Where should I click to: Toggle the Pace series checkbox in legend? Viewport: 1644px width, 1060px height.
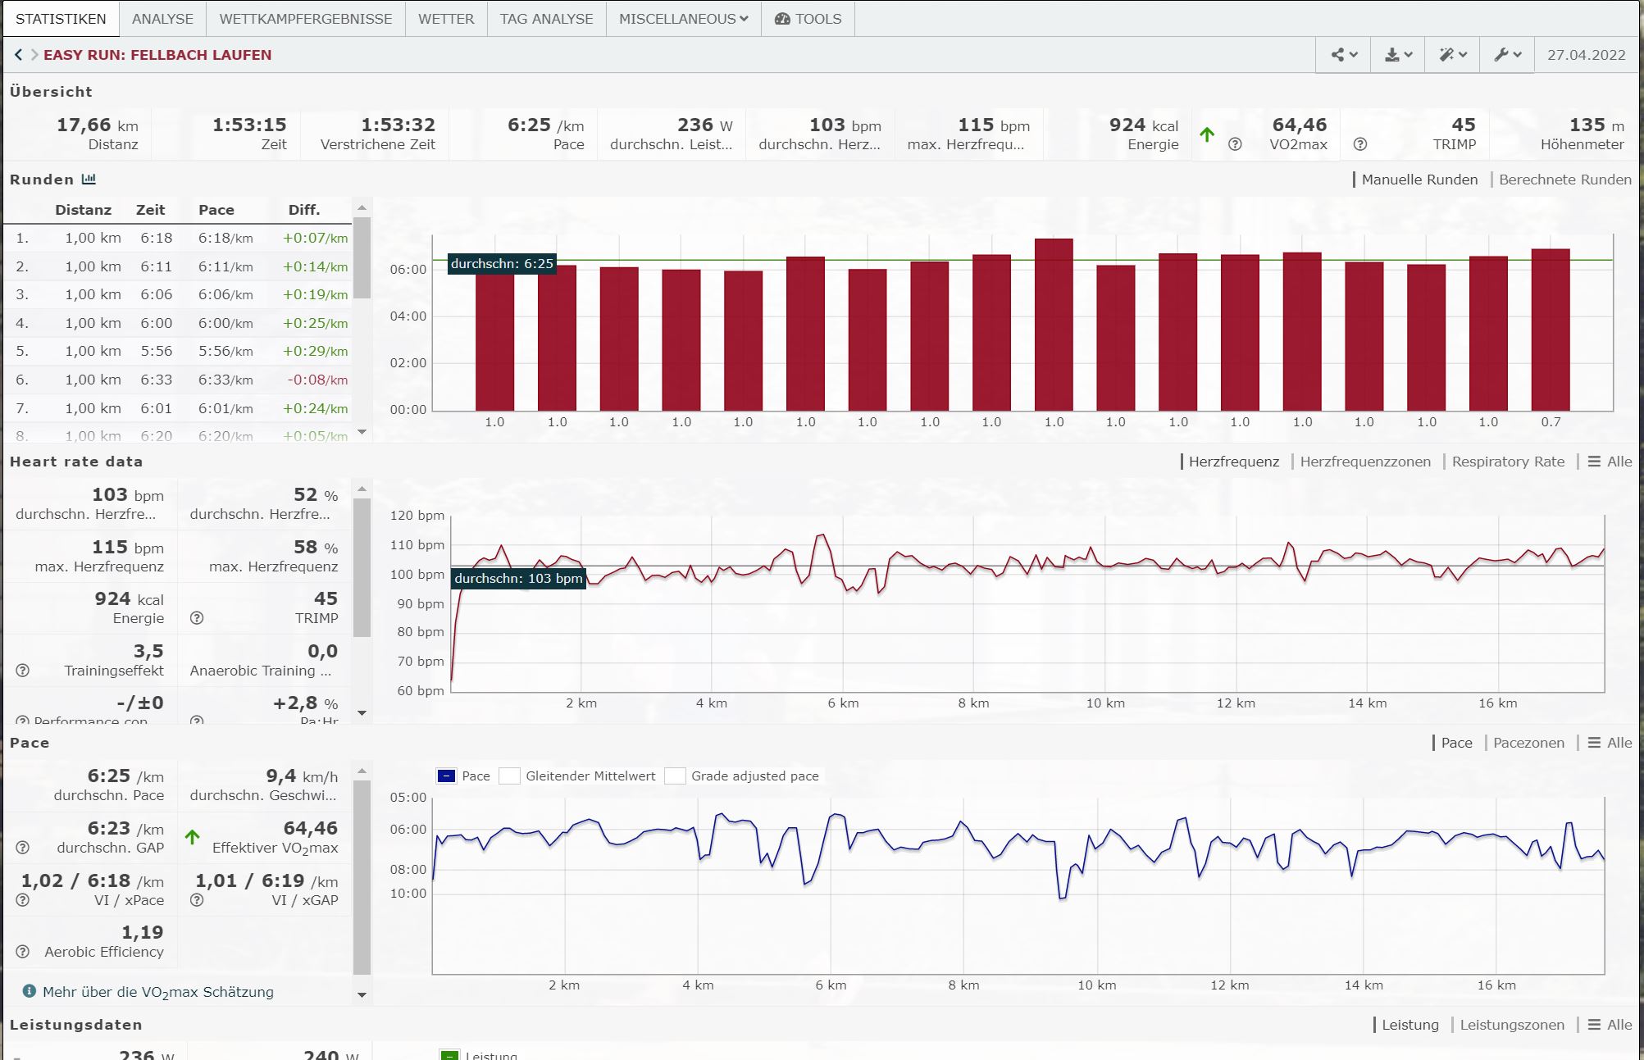[447, 776]
